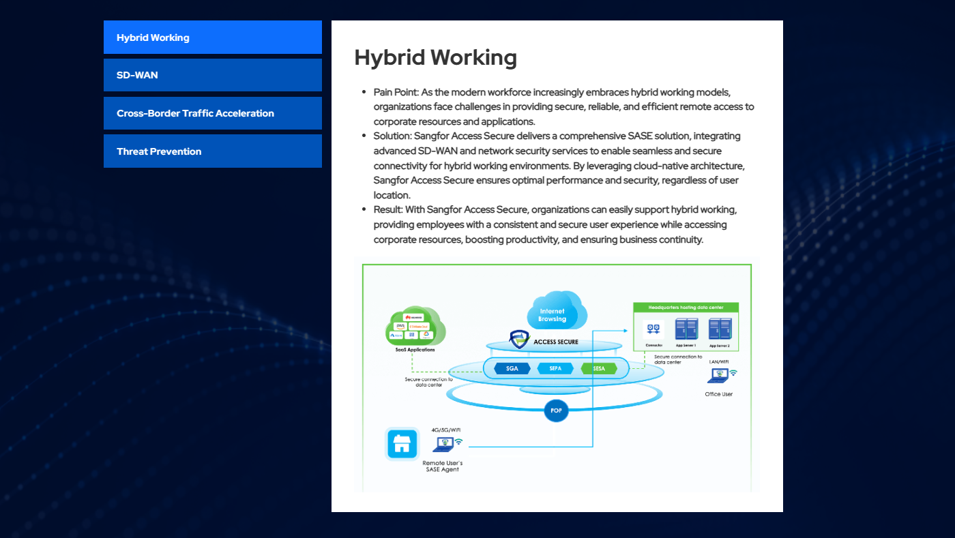
Task: Click the green SESA arrow badge
Action: coord(598,369)
